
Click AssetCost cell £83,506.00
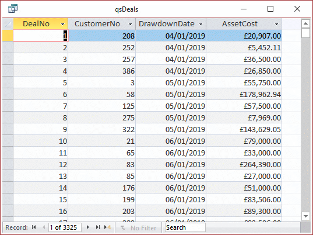coord(244,199)
